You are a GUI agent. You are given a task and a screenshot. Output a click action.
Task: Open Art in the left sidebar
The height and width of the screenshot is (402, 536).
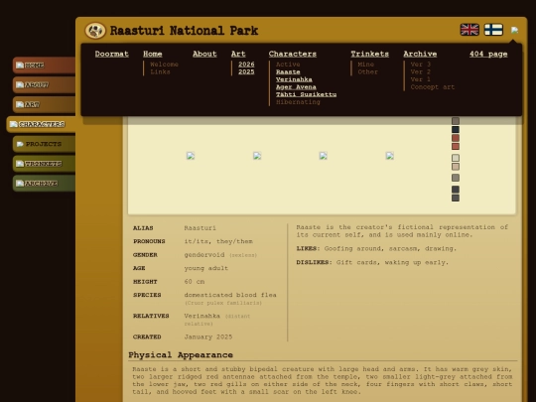tap(44, 104)
